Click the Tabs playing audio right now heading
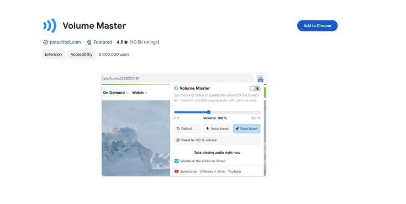 click(x=217, y=153)
